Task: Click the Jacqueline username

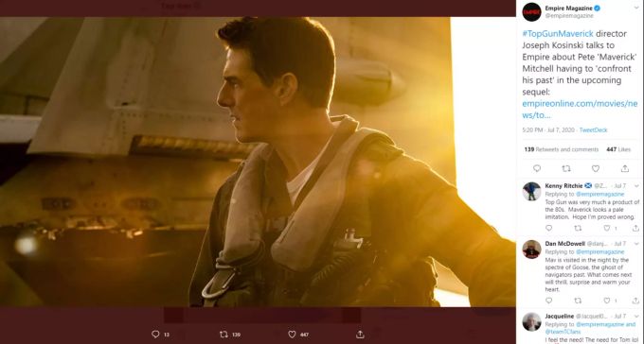Action: point(560,316)
